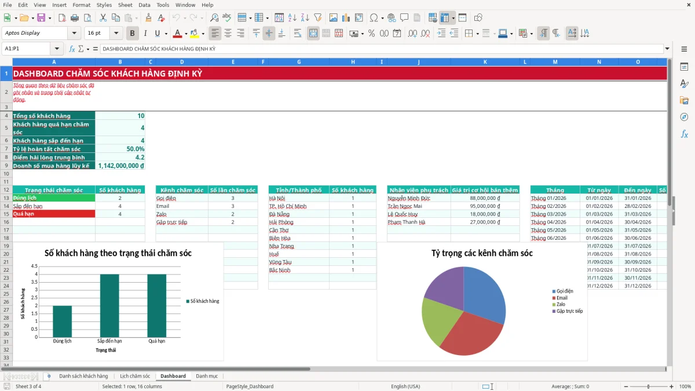Click the formula input line
The image size is (695, 391).
click(x=381, y=49)
